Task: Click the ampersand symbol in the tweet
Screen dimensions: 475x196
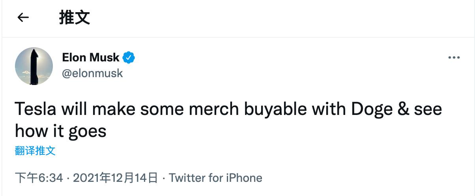Action: pyautogui.click(x=404, y=109)
